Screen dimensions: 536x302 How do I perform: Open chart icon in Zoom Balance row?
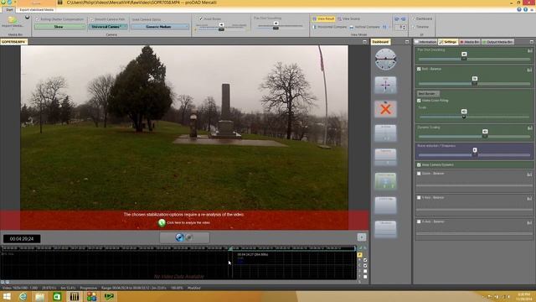[529, 174]
